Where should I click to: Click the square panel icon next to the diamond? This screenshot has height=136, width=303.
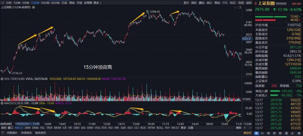pyautogui.click(x=240, y=7)
